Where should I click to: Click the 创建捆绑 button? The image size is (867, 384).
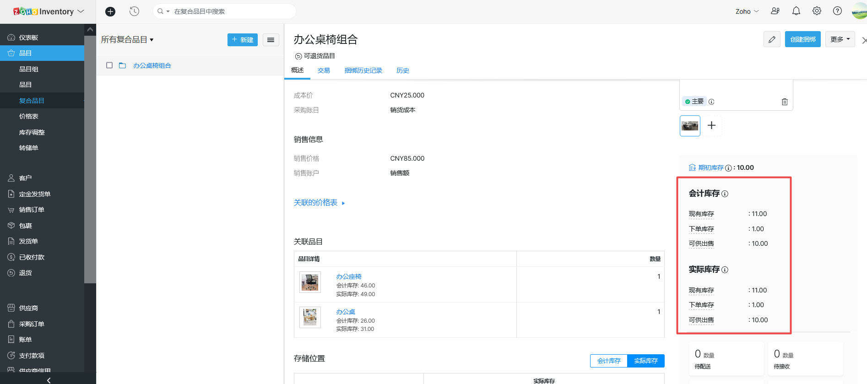(x=803, y=39)
